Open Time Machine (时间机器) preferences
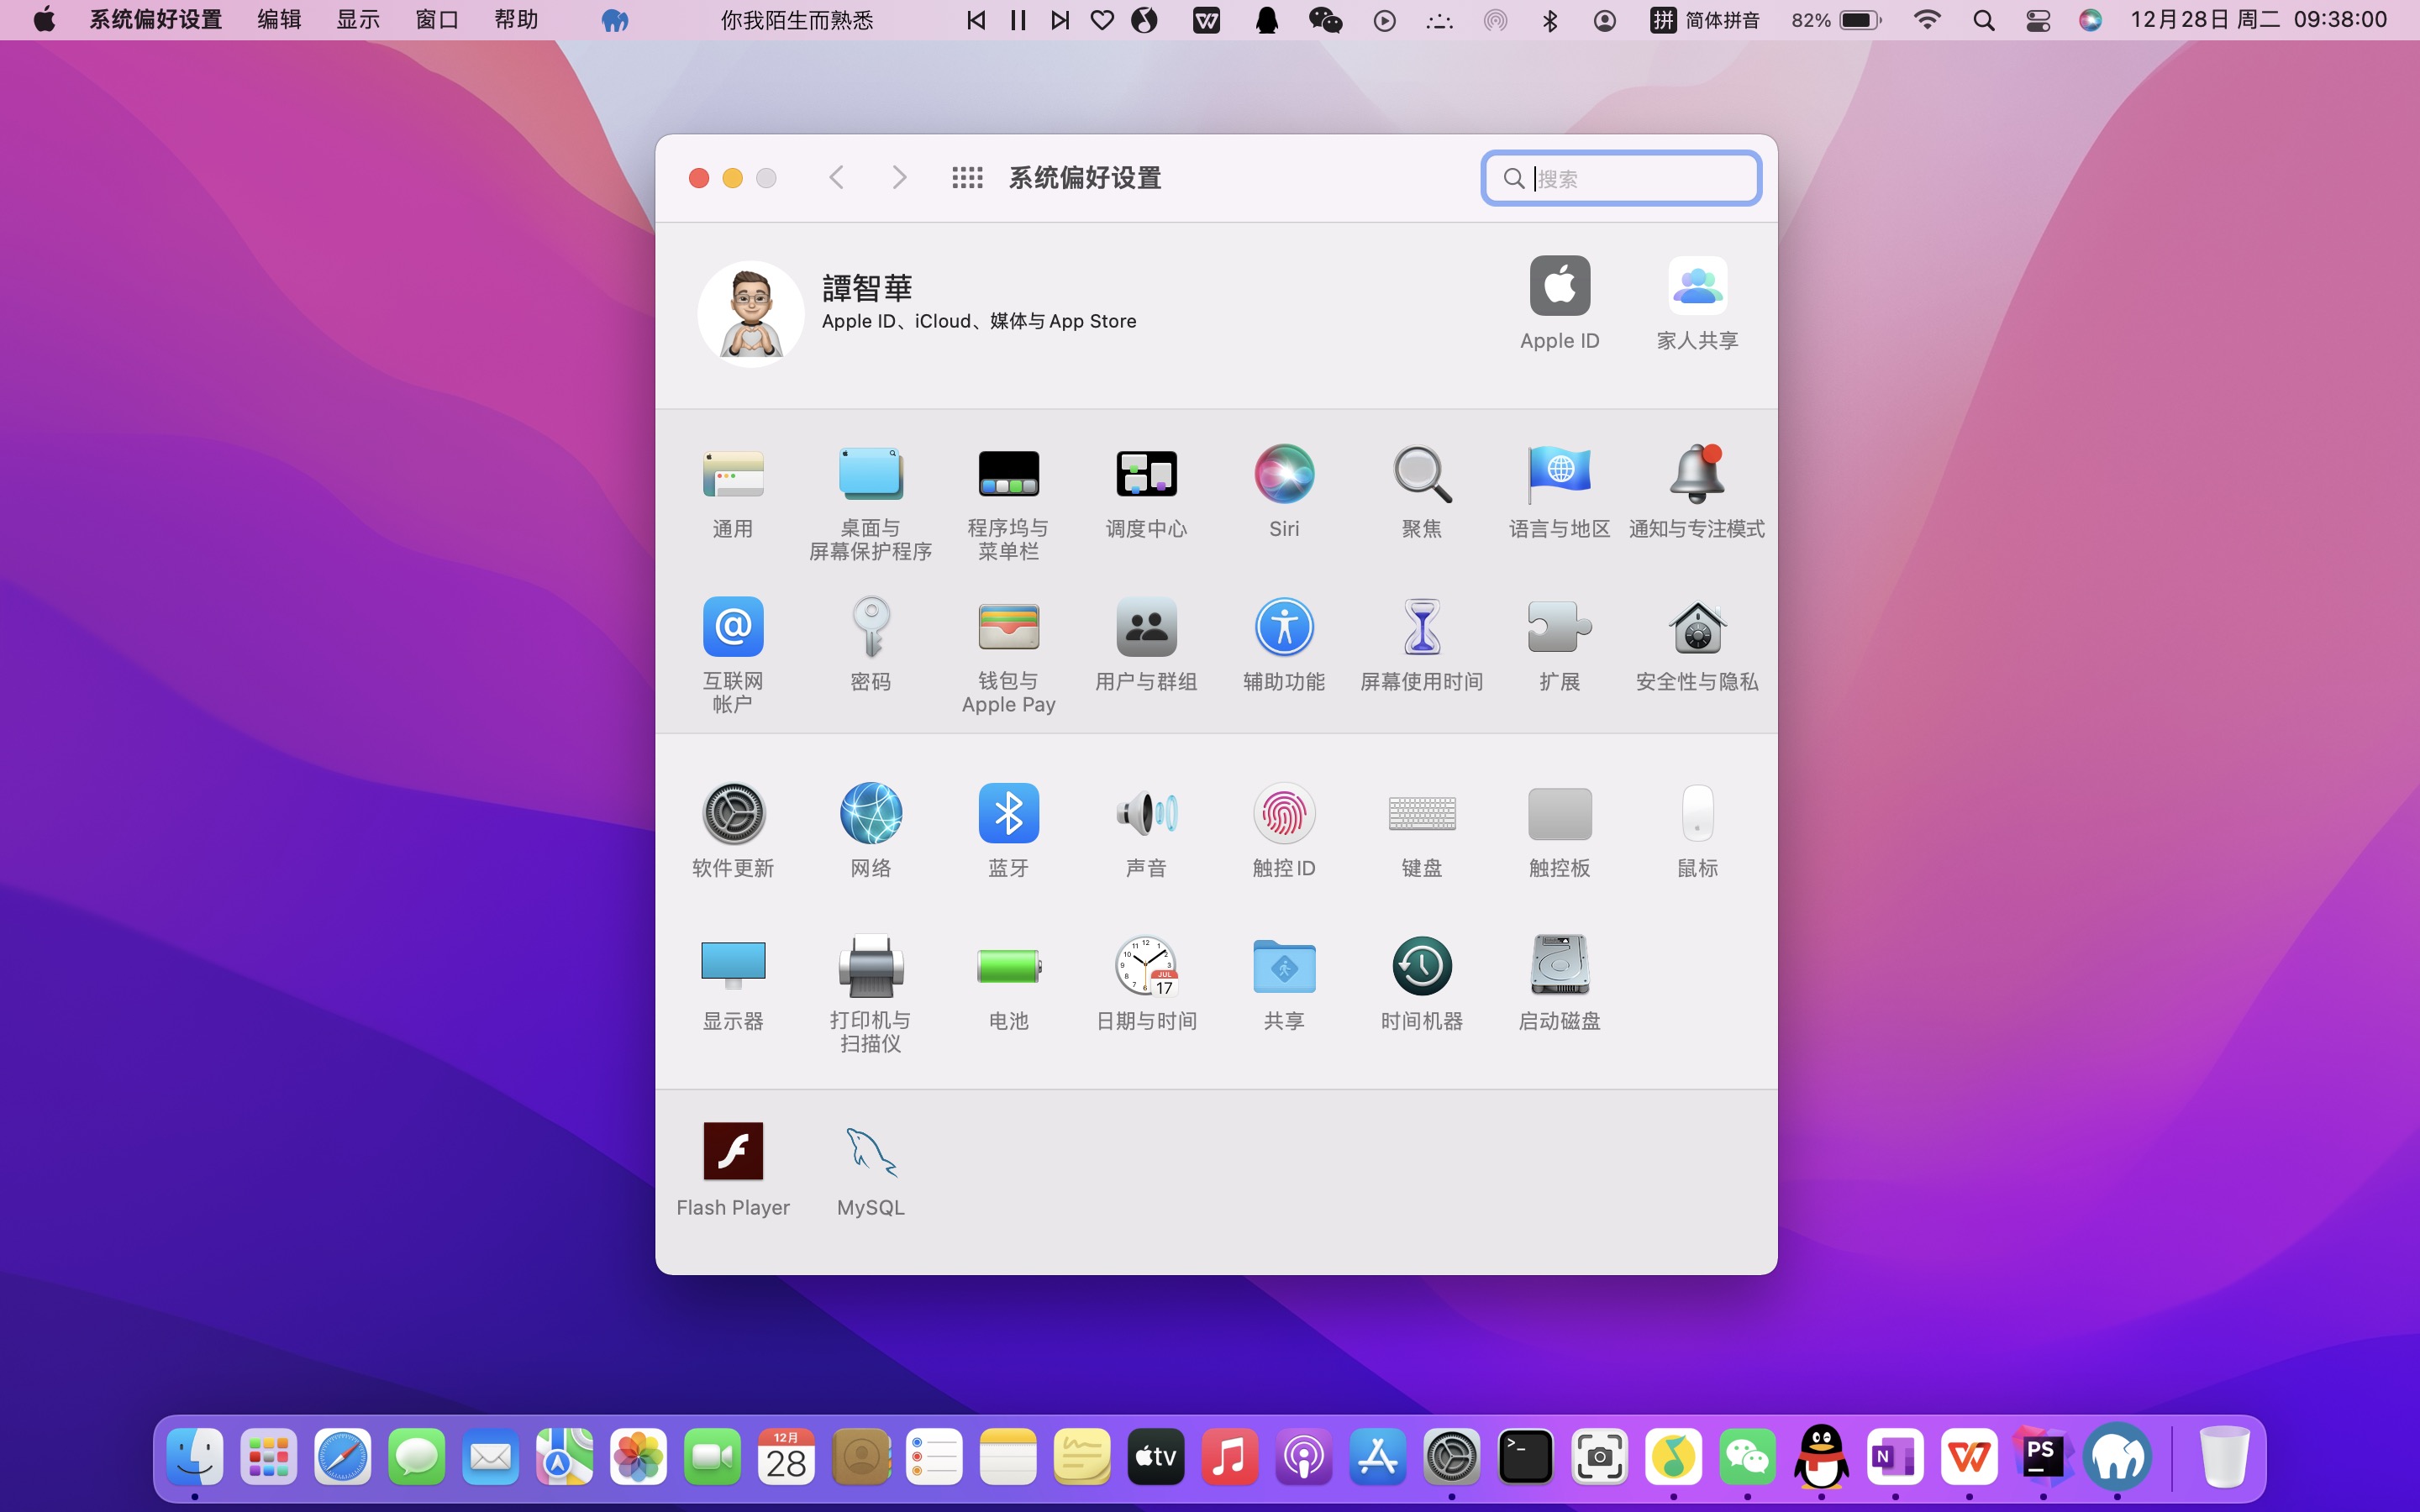The height and width of the screenshot is (1512, 2420). click(1421, 966)
